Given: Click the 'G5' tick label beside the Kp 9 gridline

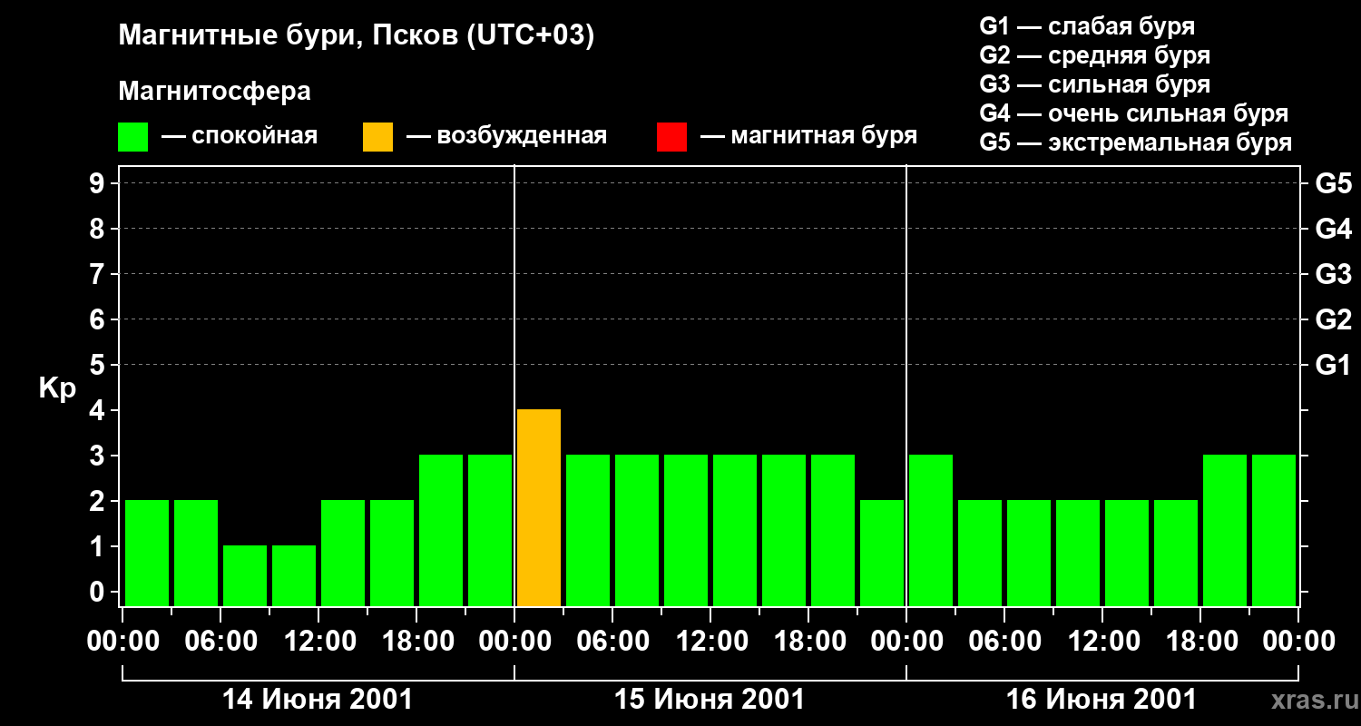Looking at the screenshot, I should tap(1334, 183).
